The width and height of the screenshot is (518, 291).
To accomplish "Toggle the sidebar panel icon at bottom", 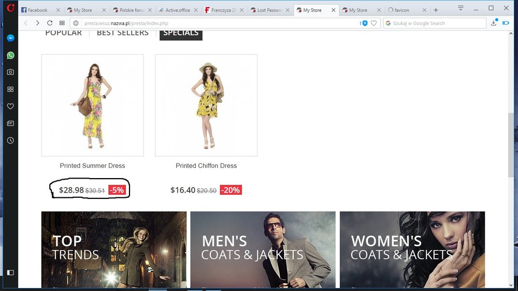I will click(10, 272).
